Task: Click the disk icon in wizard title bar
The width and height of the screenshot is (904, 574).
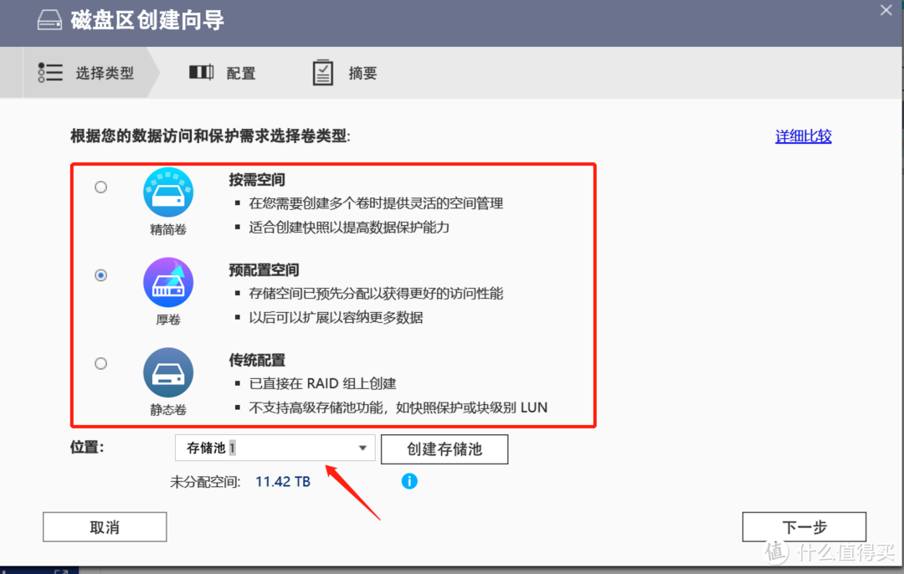Action: (50, 21)
